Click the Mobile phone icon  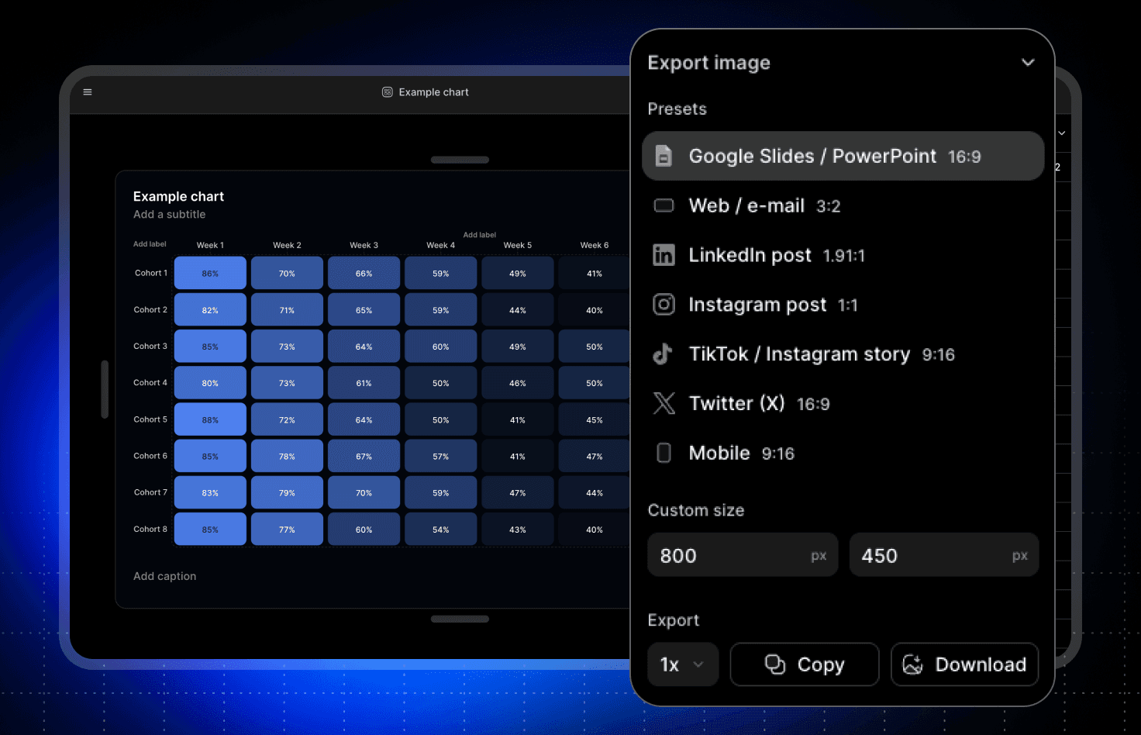click(664, 453)
